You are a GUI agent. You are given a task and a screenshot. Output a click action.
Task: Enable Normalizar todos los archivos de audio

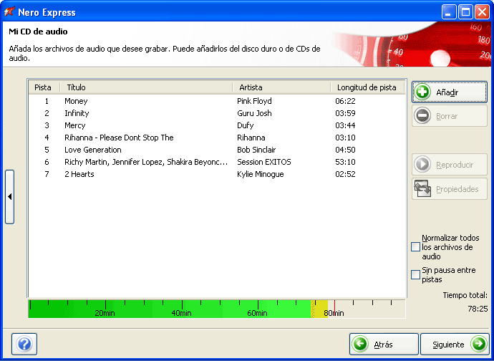click(x=416, y=247)
